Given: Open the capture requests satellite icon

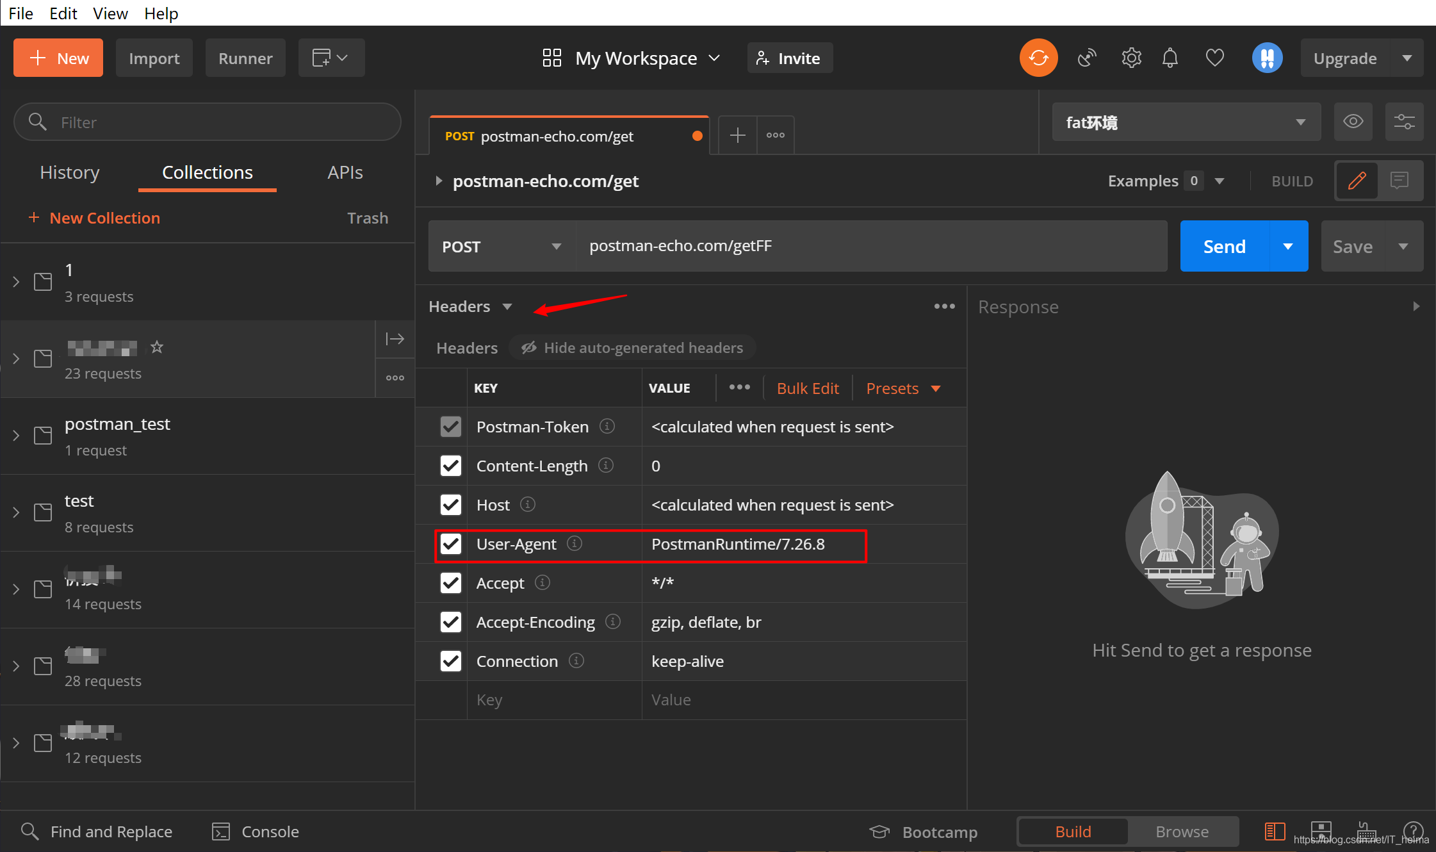Looking at the screenshot, I should (1087, 58).
